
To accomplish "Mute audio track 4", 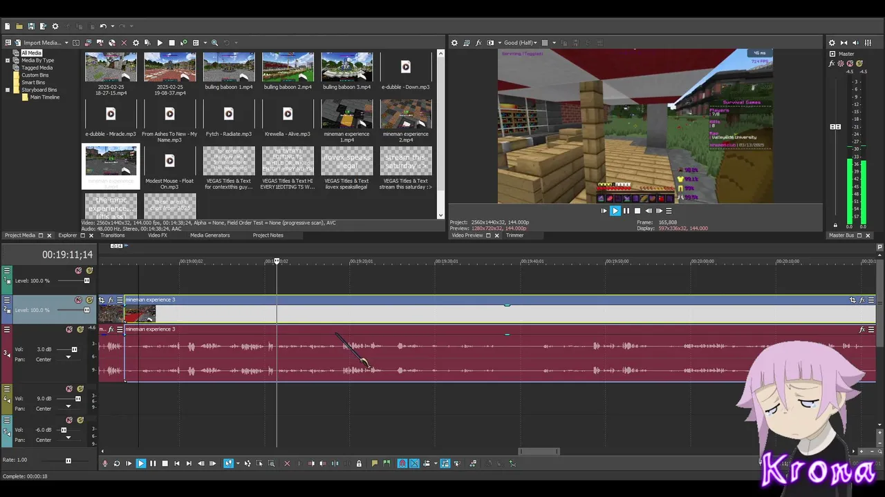I will click(x=69, y=389).
